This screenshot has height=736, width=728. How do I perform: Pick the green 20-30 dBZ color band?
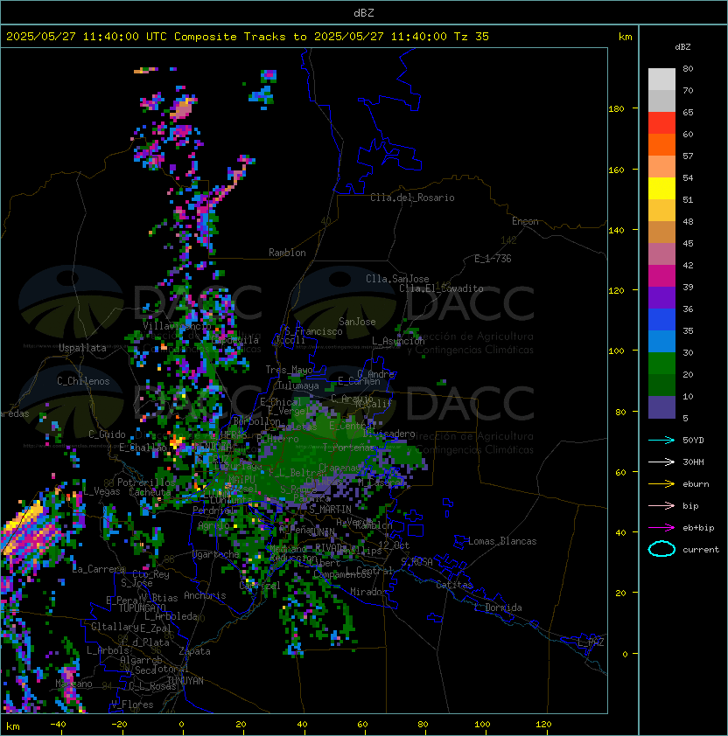[661, 364]
